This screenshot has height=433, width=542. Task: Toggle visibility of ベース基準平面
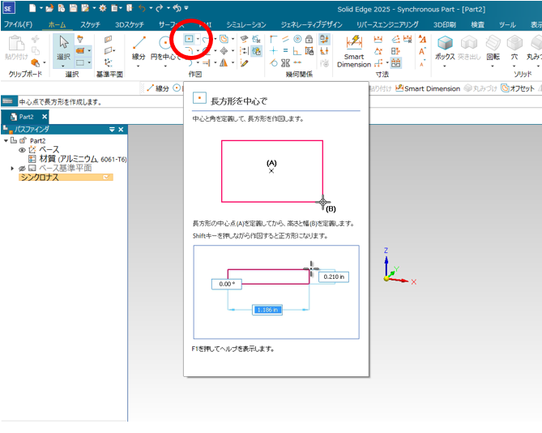[22, 168]
